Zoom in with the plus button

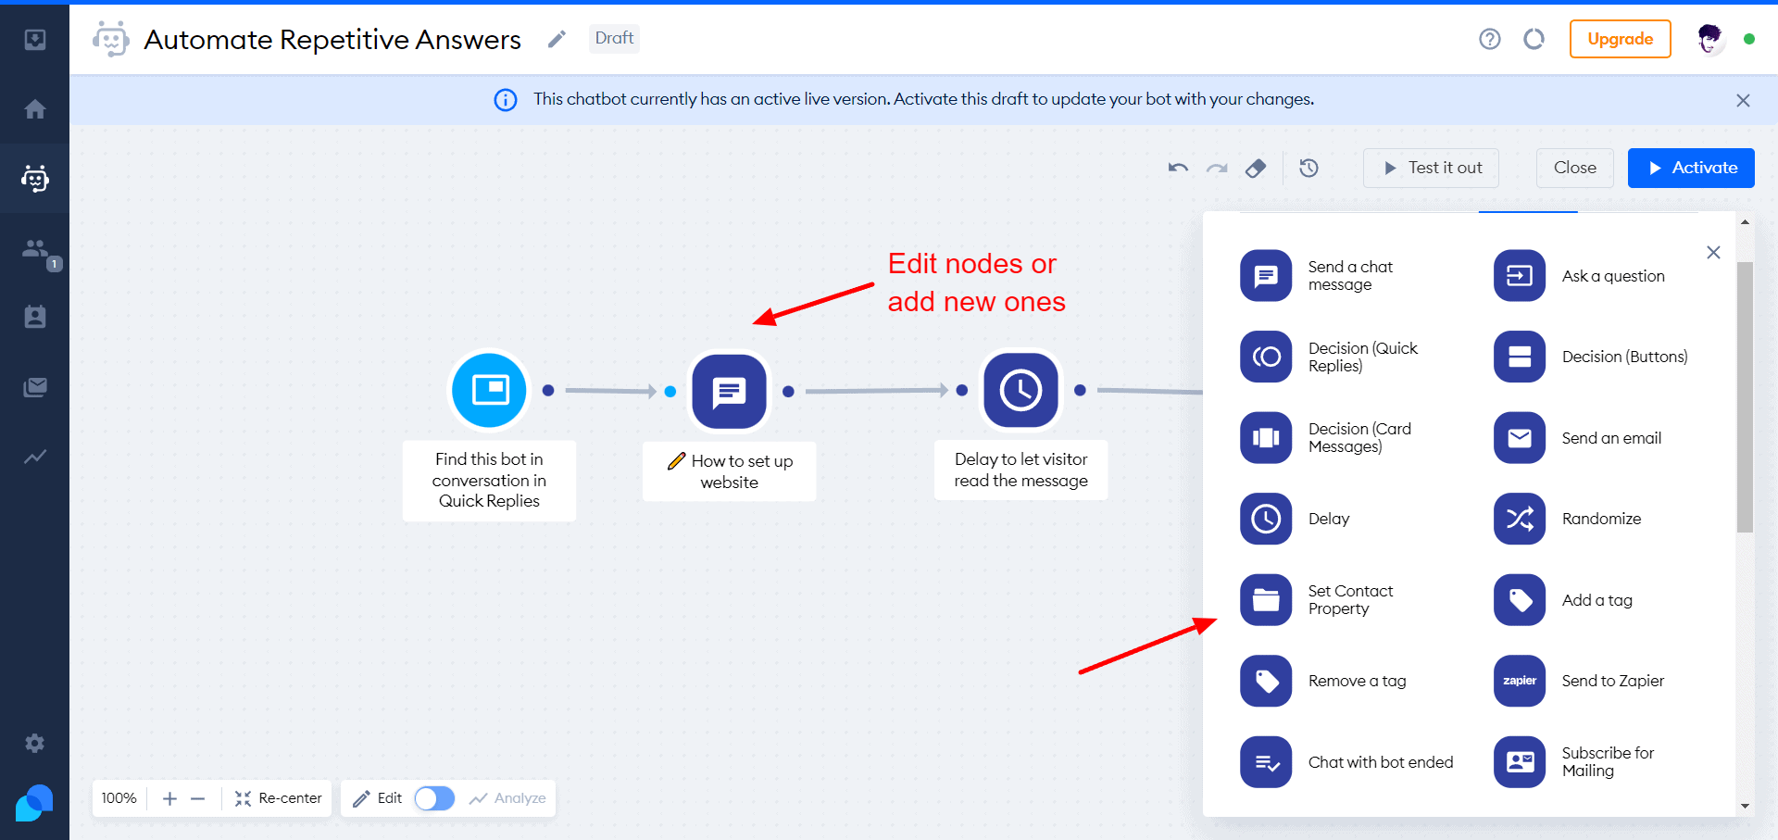169,798
